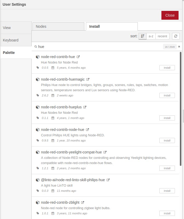Click the 16 / 2549 result count badge
Viewport: 184px width, 219px height.
click(x=170, y=47)
